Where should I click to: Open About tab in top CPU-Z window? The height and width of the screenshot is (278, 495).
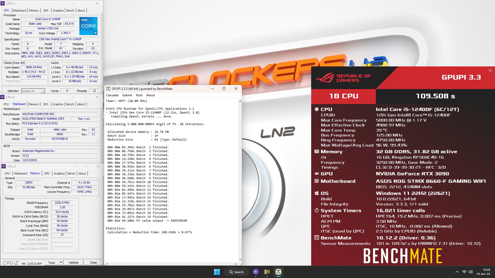[81, 11]
